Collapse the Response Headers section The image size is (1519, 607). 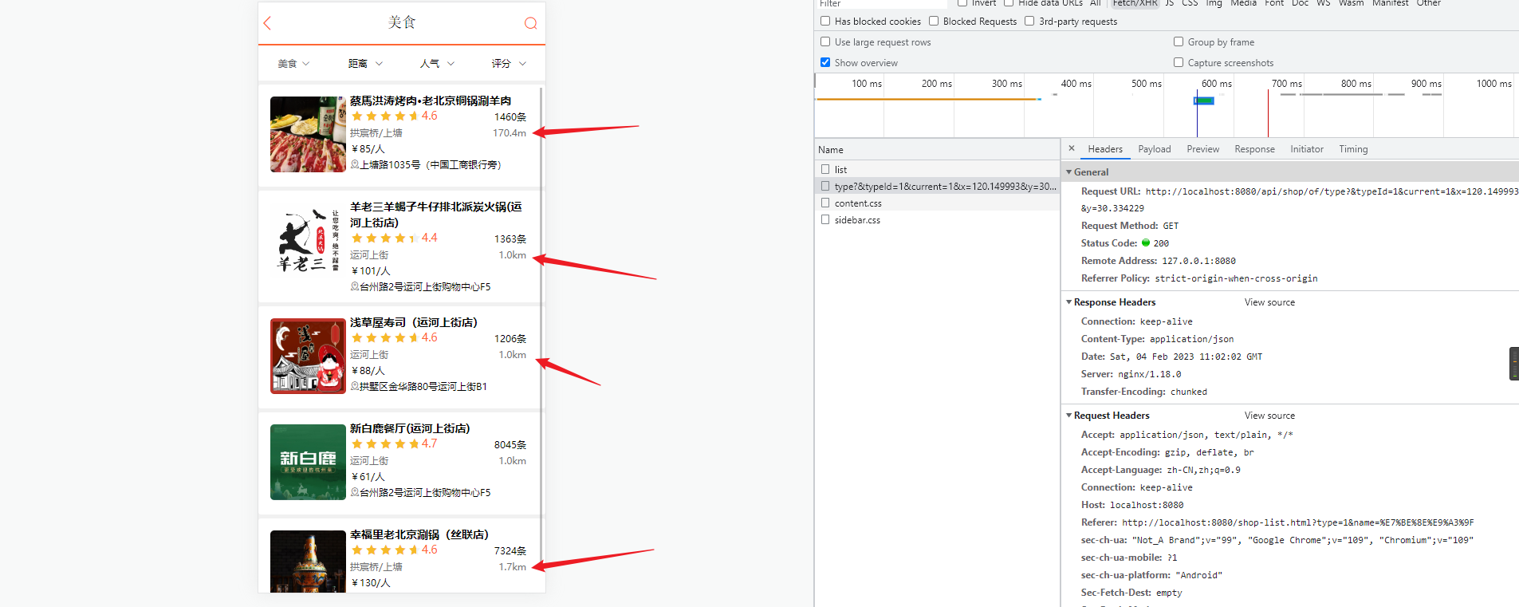[1068, 302]
